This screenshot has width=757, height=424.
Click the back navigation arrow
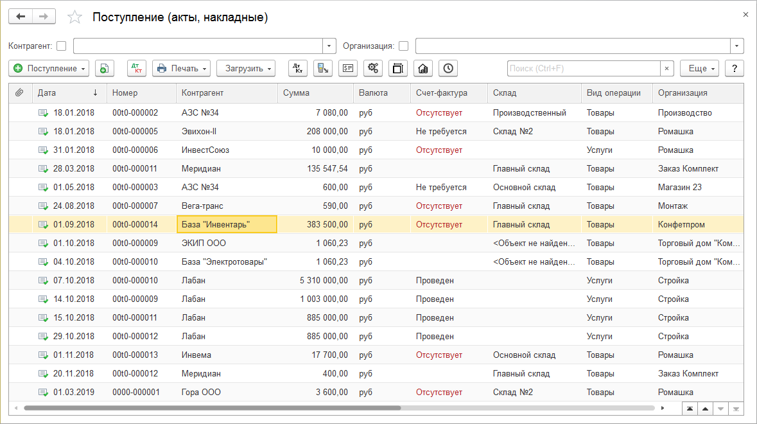(x=21, y=17)
